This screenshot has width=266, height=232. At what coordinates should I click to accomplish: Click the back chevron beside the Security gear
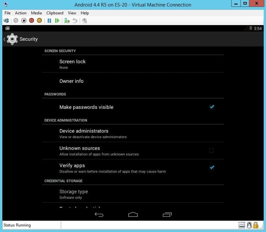[4, 39]
